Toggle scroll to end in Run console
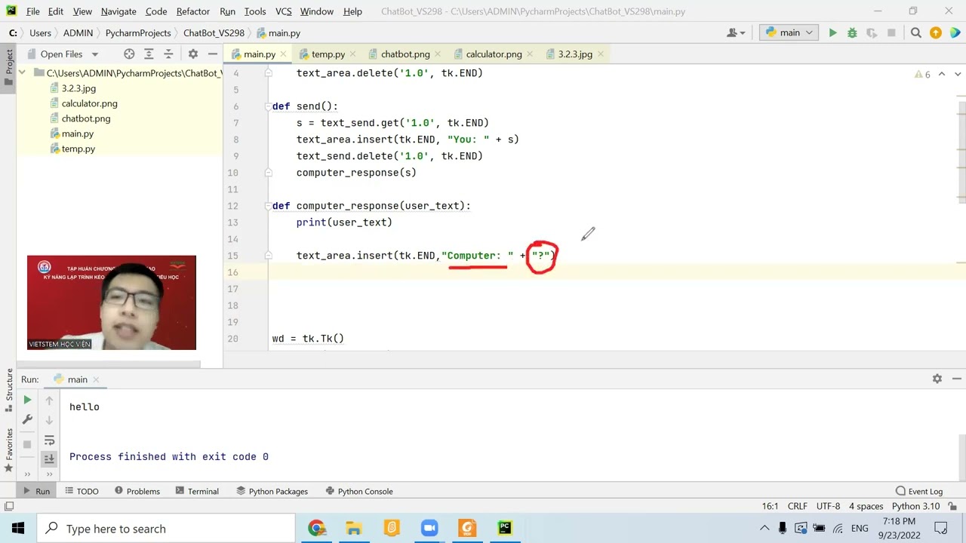This screenshot has width=966, height=543. click(50, 459)
